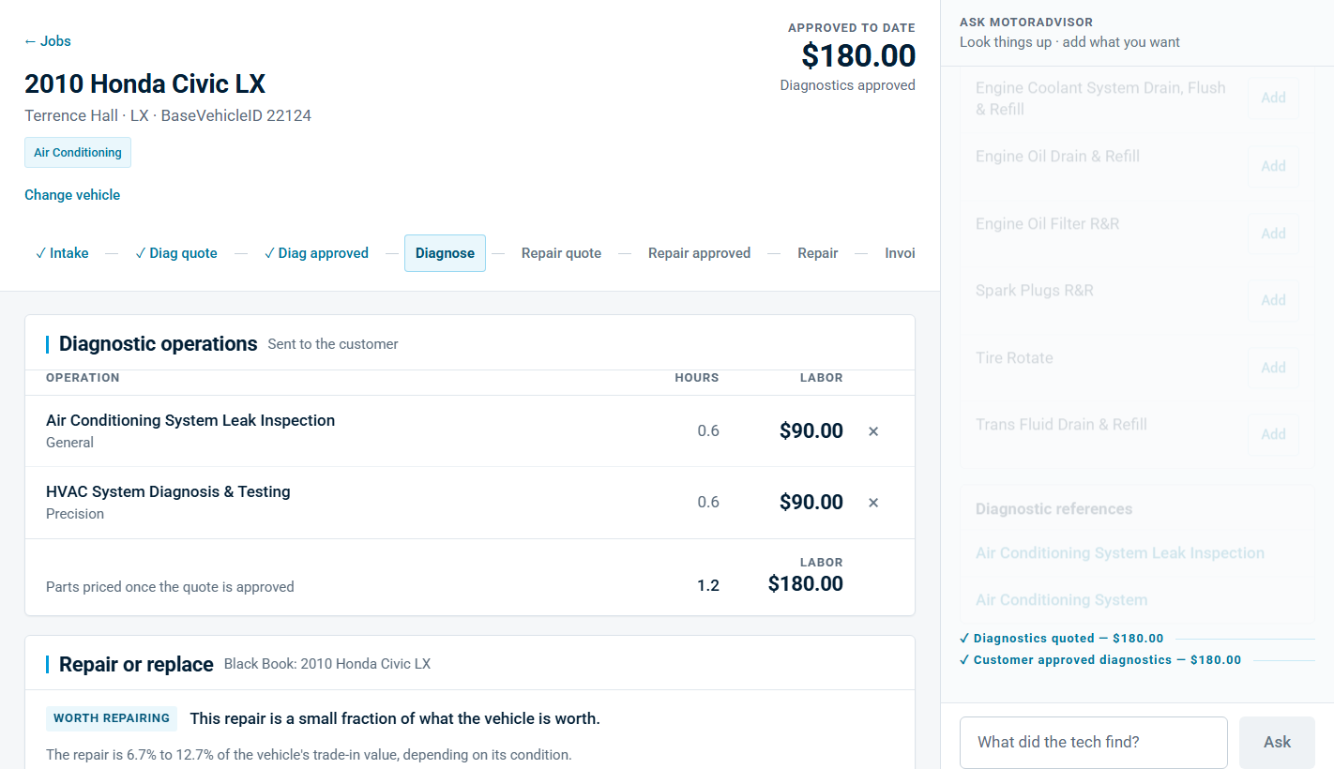Viewport: 1334px width, 769px height.
Task: Click the WORTH REPAIRING badge
Action: (112, 719)
